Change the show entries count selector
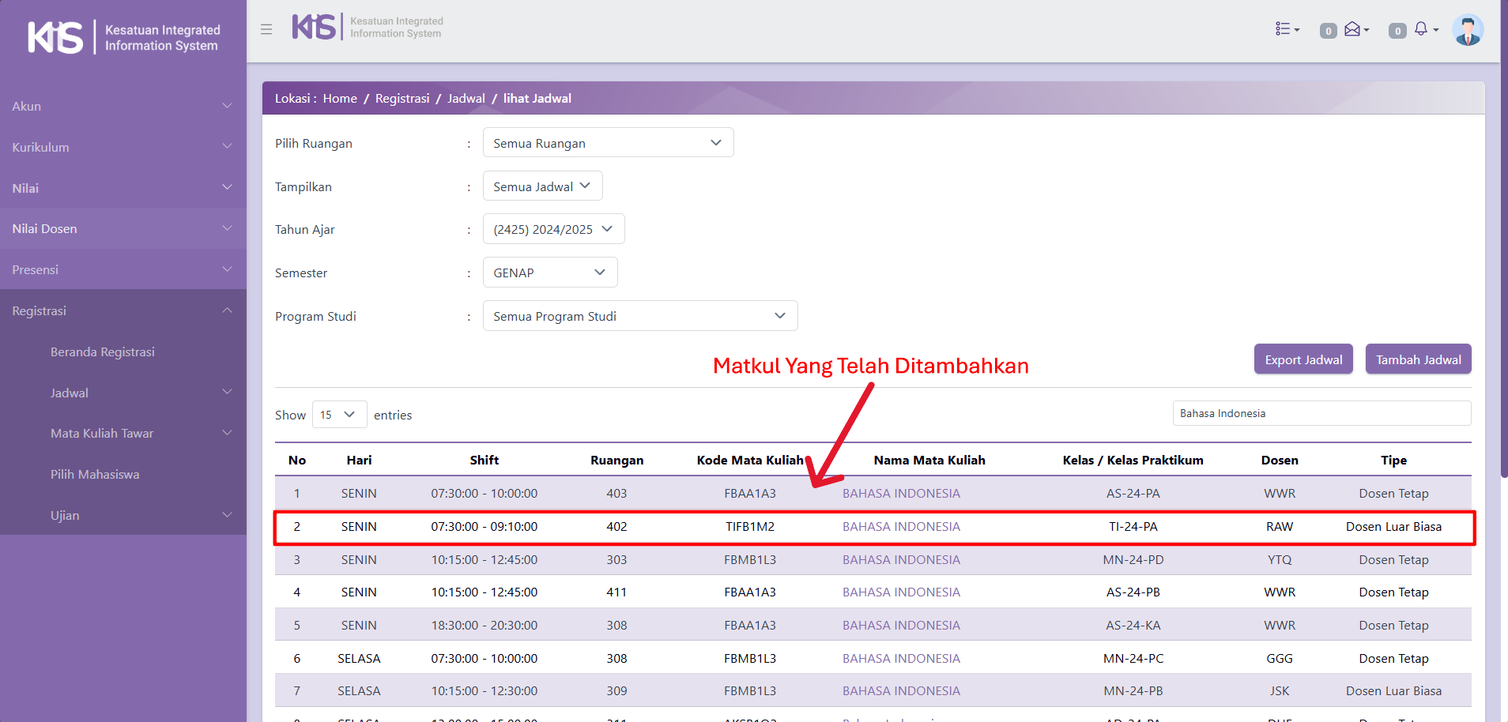This screenshot has height=722, width=1508. click(339, 415)
